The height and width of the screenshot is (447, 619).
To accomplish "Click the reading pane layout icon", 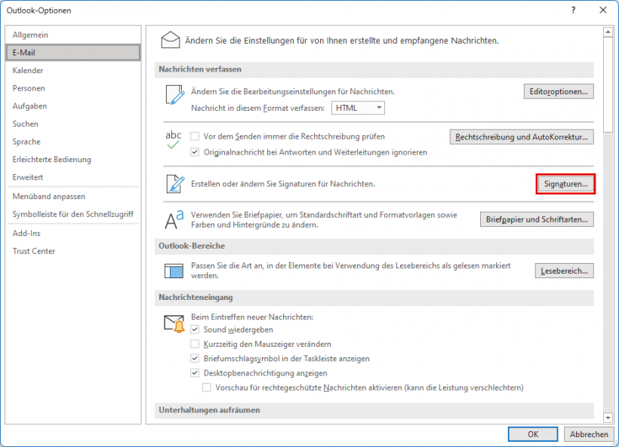I will [174, 270].
